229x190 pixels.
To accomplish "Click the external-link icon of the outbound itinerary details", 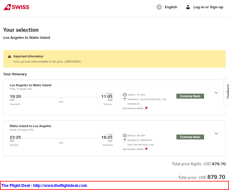I will click(x=146, y=108).
